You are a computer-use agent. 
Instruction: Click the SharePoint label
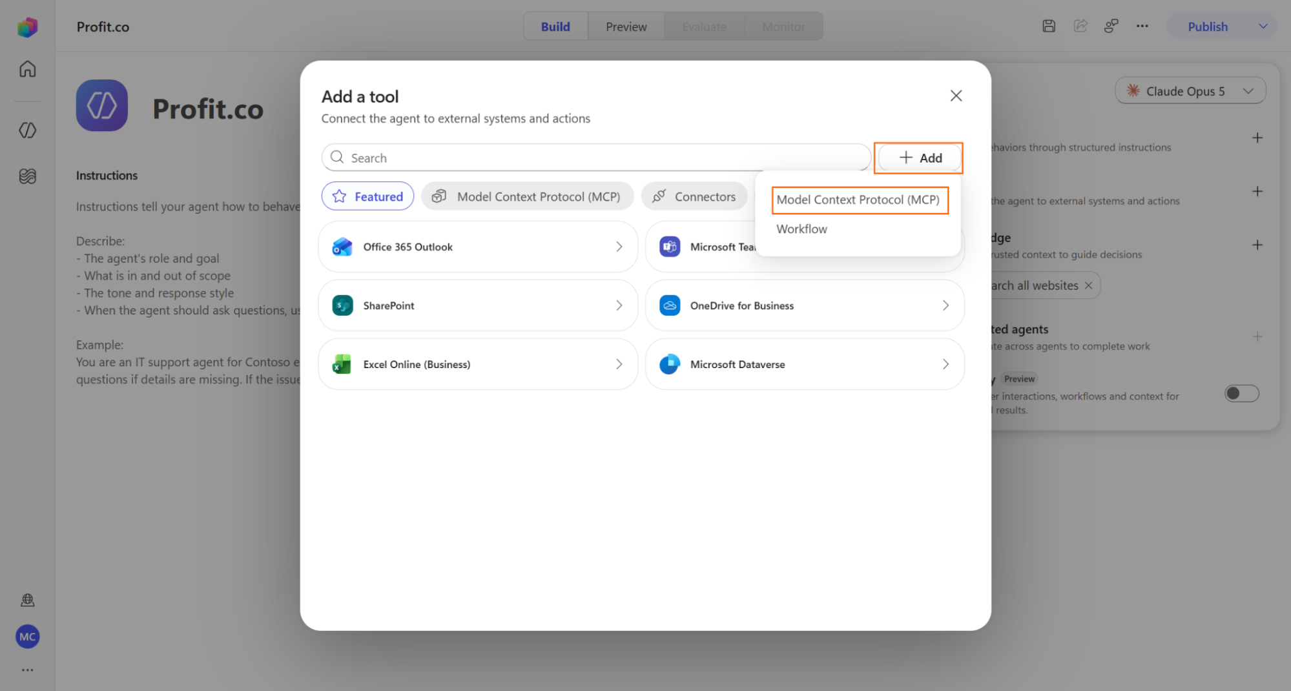click(x=389, y=305)
